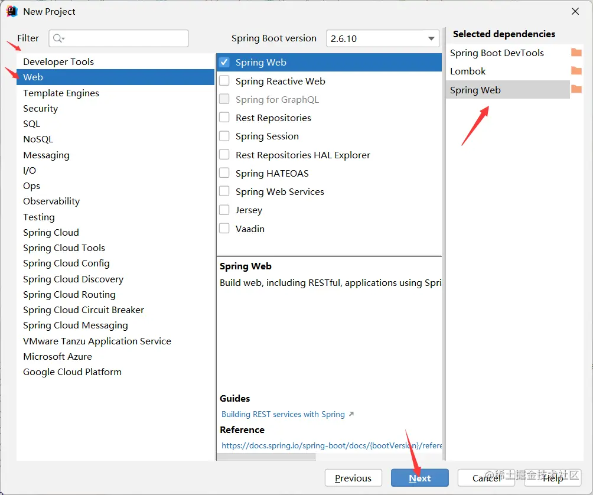
Task: Click folder icon beside Lombok dependency
Action: tap(576, 70)
